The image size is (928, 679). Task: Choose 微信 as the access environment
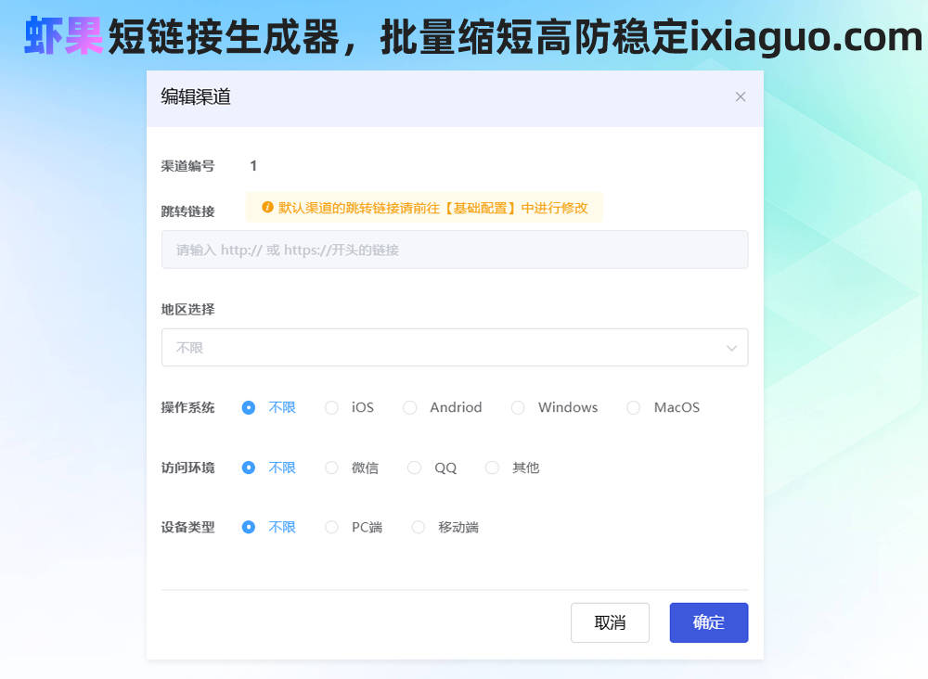[x=352, y=468]
